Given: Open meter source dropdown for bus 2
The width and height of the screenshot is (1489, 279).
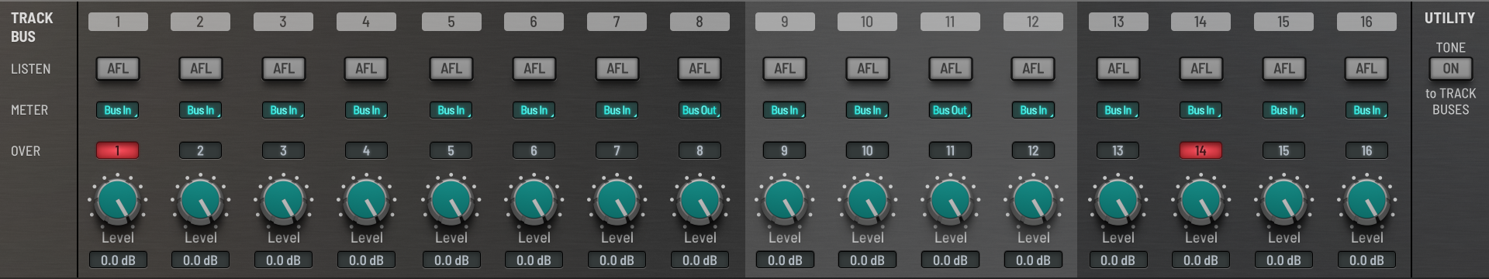Looking at the screenshot, I should pyautogui.click(x=201, y=110).
